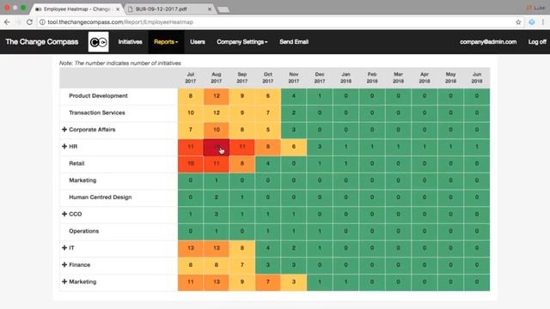The image size is (550, 309).
Task: Click the site info icon in the address bar
Action: (x=42, y=22)
